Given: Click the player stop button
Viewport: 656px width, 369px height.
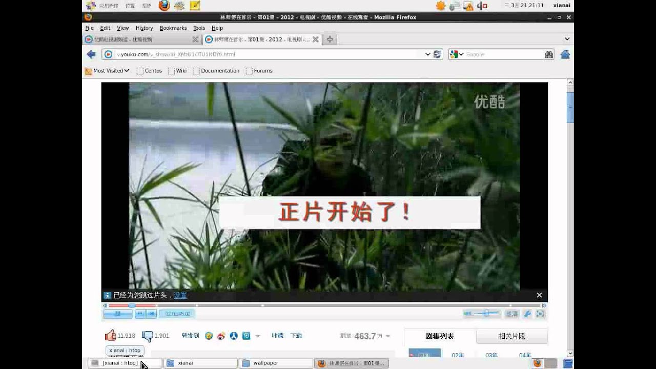Looking at the screenshot, I should (x=140, y=314).
